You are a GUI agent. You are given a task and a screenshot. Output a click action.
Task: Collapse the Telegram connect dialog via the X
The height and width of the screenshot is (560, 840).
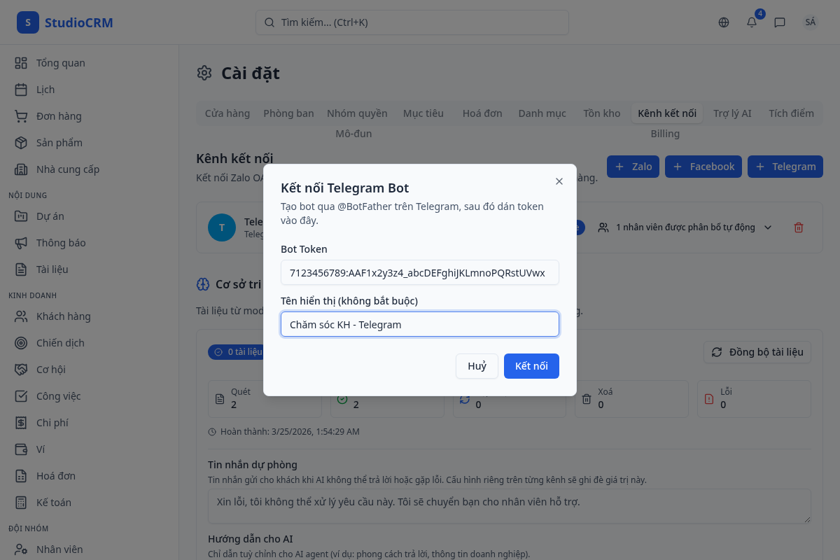(x=559, y=181)
